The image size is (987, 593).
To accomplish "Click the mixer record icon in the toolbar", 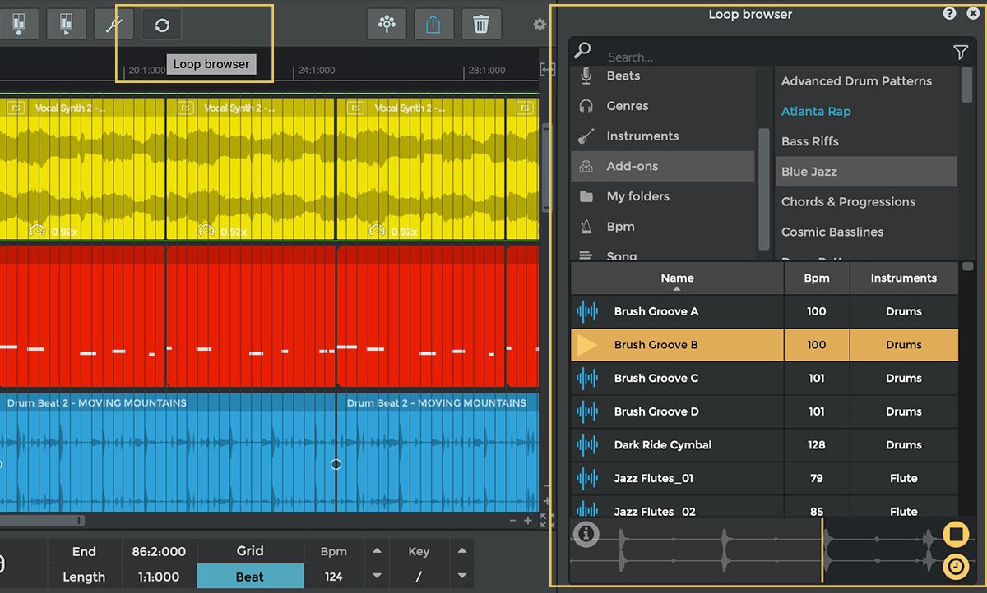I will pos(18,25).
